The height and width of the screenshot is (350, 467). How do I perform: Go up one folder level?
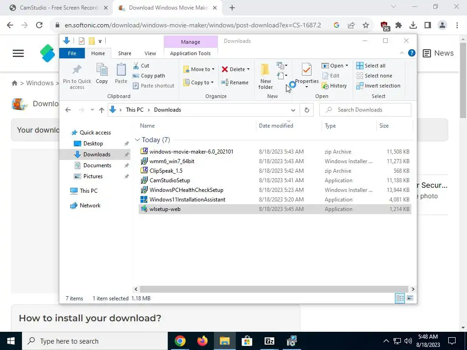pos(102,110)
